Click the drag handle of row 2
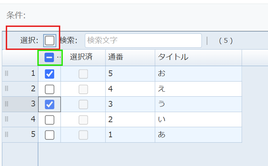This screenshot has width=268, height=166. 6,89
